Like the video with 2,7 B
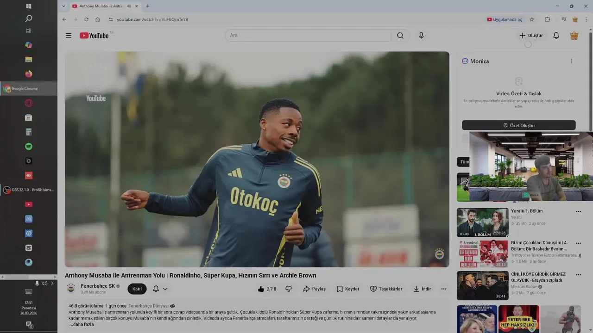 tap(267, 289)
